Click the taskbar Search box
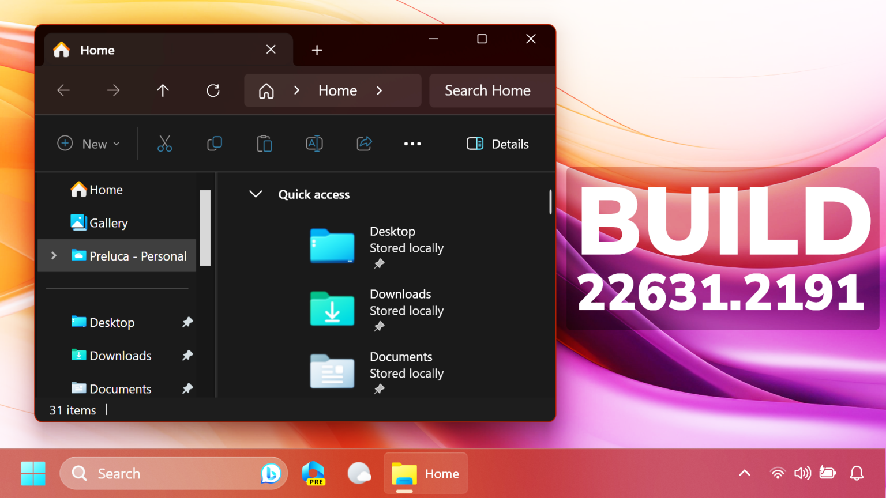Image resolution: width=886 pixels, height=498 pixels. point(174,474)
